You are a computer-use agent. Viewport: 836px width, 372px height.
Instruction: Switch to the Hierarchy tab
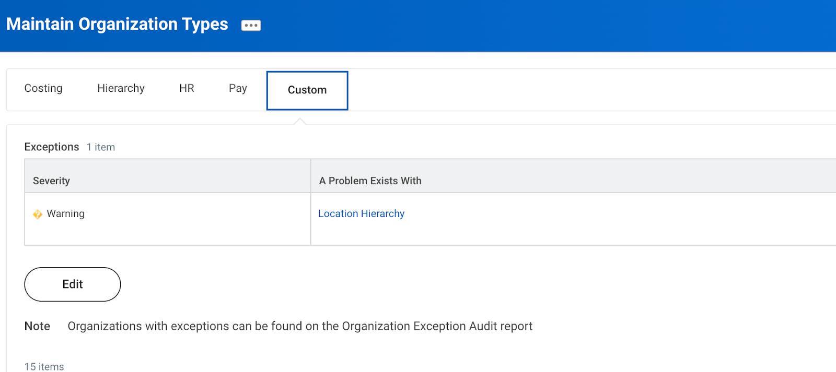pyautogui.click(x=121, y=89)
